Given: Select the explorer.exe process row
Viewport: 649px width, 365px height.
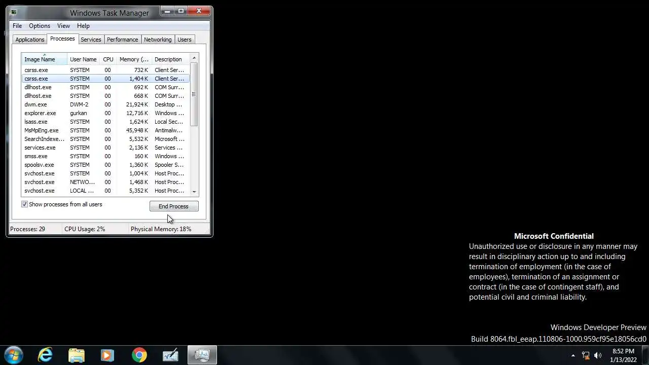Looking at the screenshot, I should coord(105,113).
